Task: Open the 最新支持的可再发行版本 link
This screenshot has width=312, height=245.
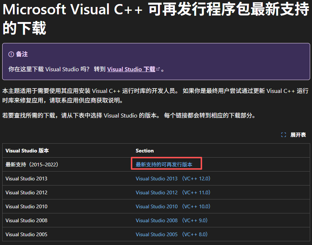Action: (x=164, y=165)
